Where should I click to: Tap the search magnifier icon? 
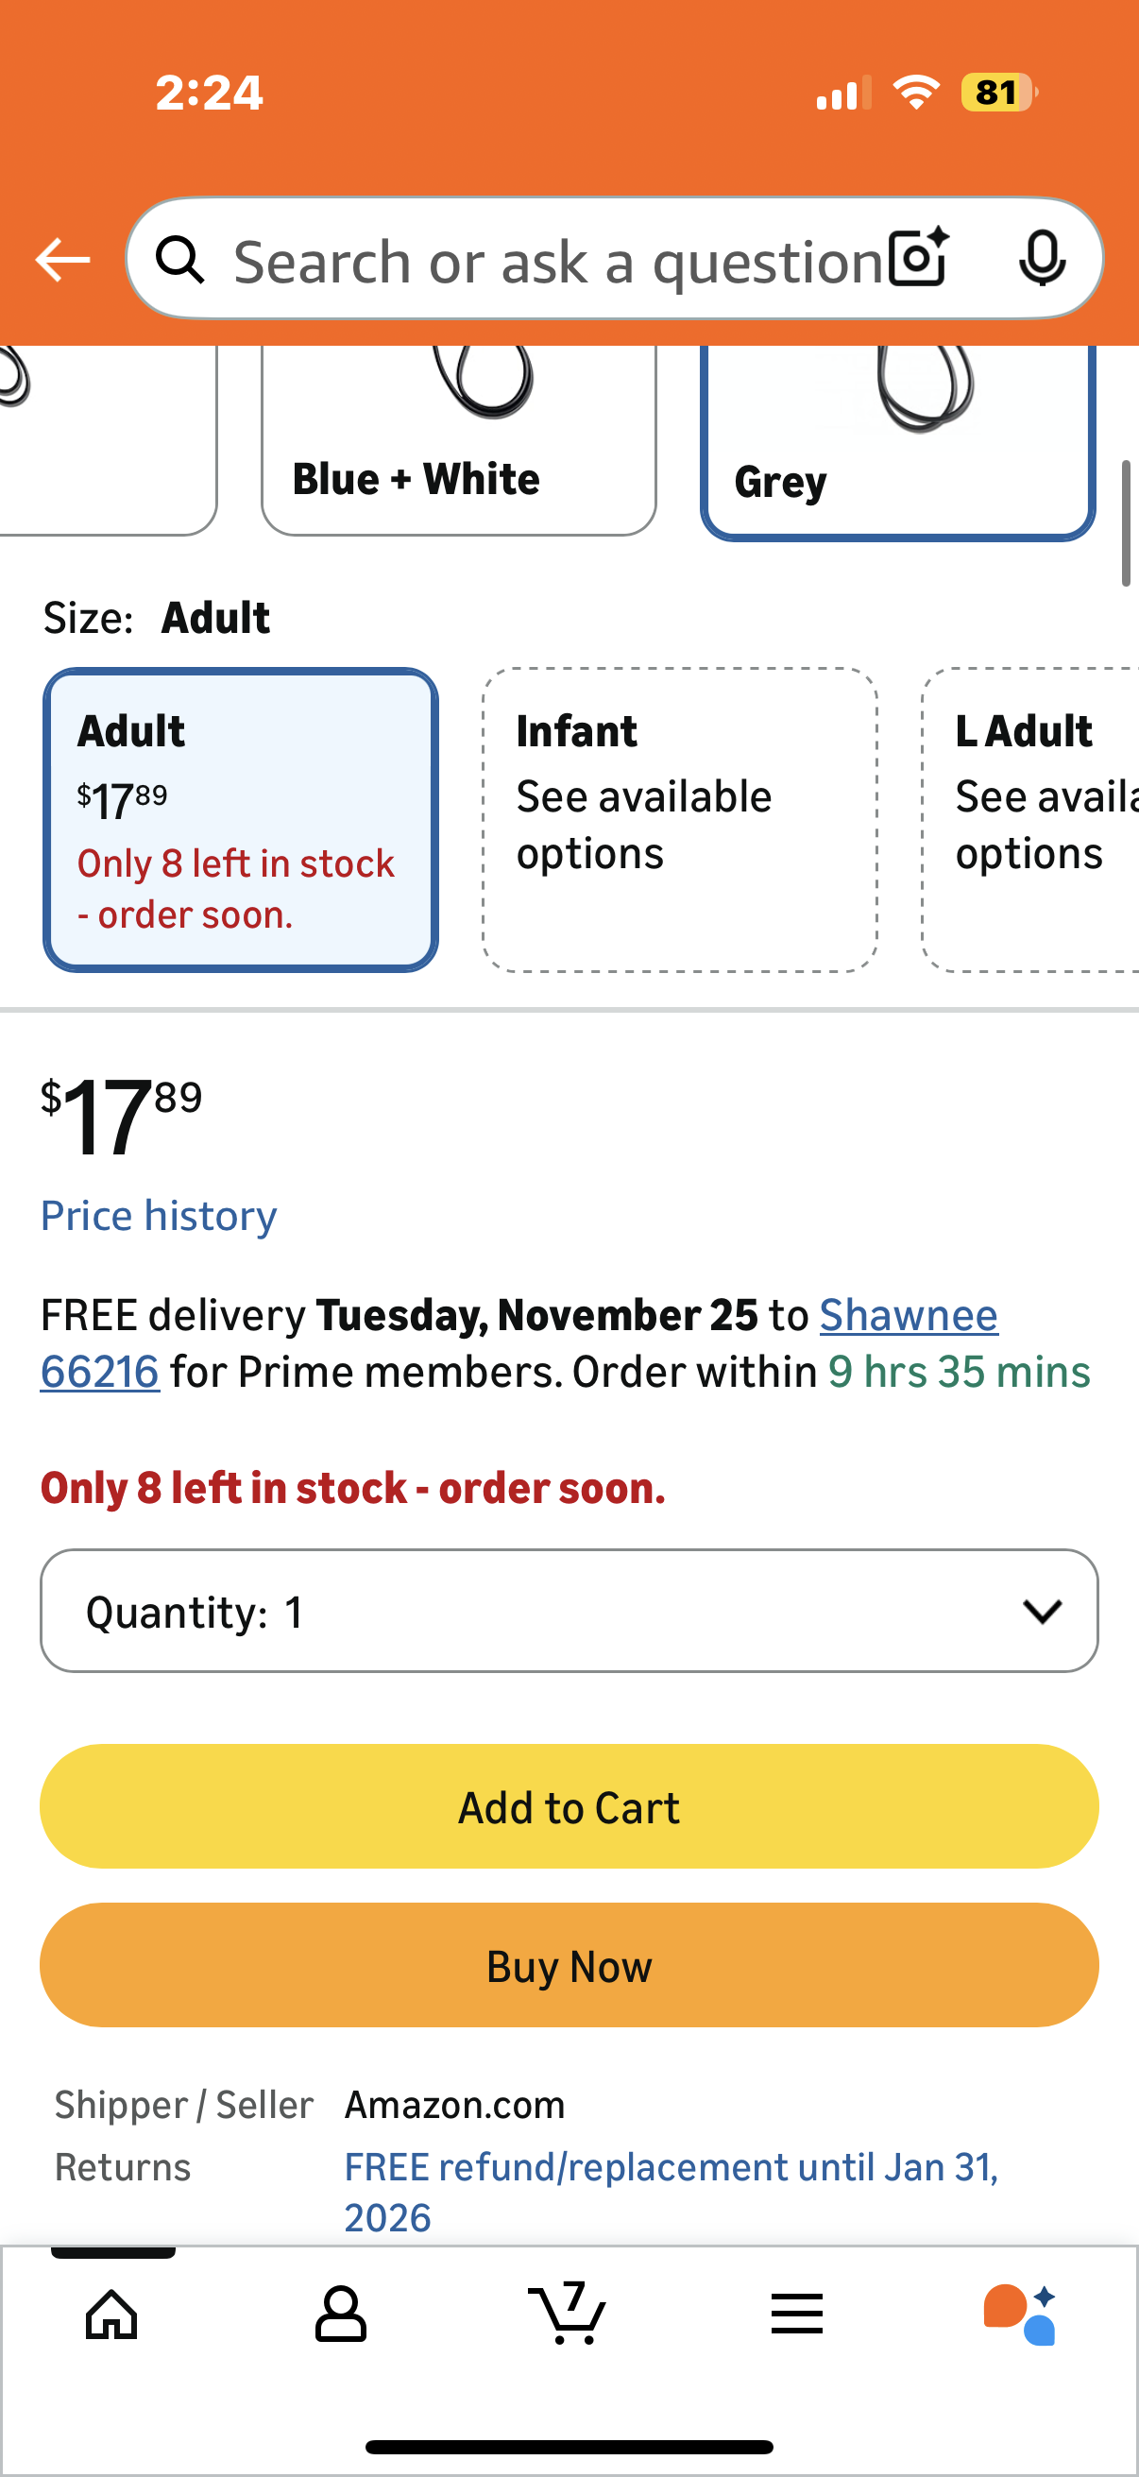[x=179, y=260]
